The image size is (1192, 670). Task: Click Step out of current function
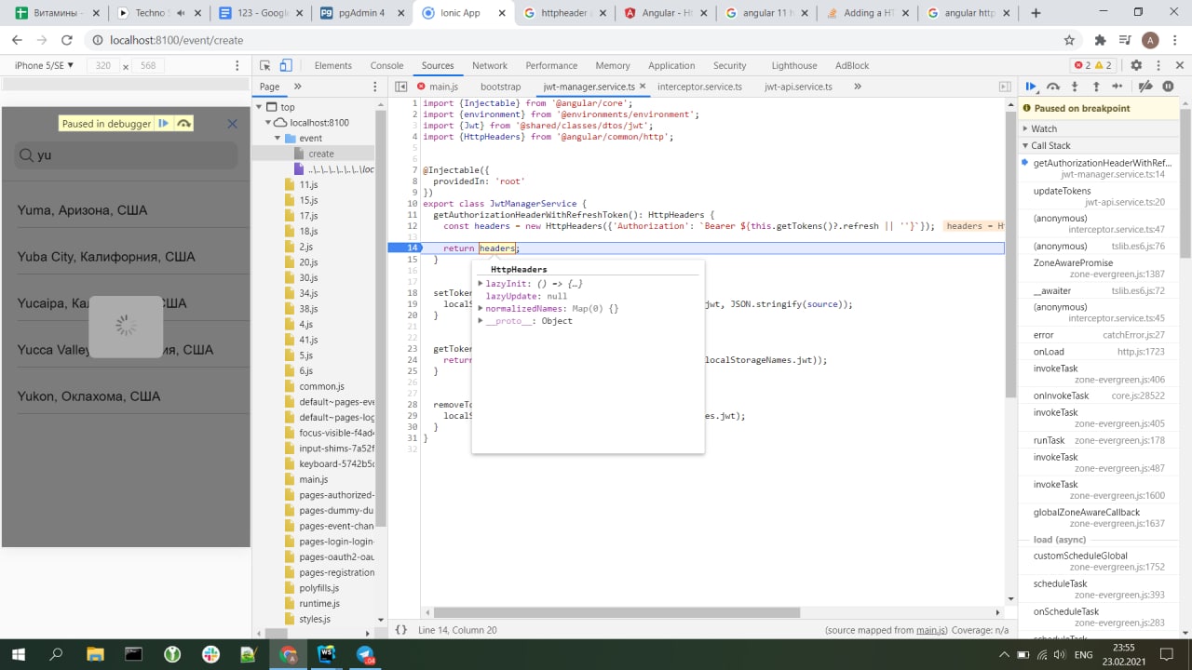1096,87
